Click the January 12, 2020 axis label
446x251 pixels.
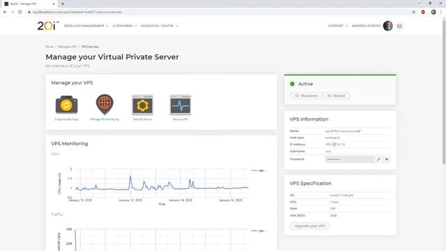(x=130, y=200)
